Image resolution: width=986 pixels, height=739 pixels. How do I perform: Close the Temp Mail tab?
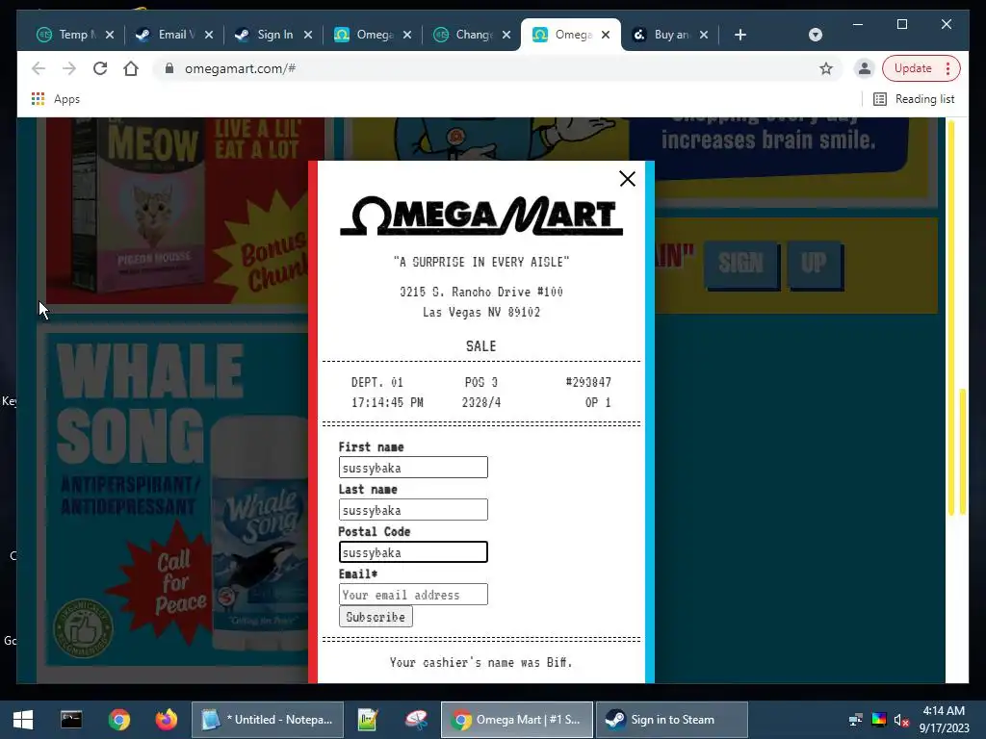point(110,35)
